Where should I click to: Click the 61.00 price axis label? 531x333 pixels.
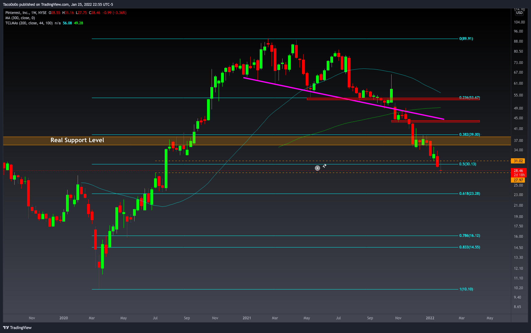(x=518, y=83)
